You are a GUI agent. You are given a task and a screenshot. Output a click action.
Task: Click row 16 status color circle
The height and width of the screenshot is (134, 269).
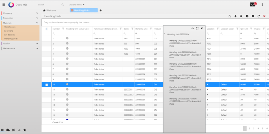(x=67, y=115)
